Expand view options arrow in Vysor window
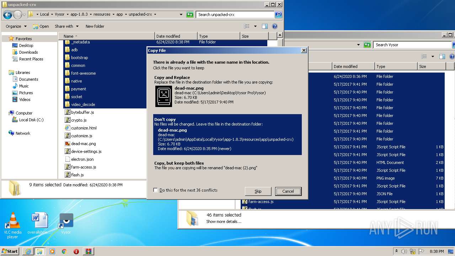Screen dimensions: 455x256 [x=433, y=57]
